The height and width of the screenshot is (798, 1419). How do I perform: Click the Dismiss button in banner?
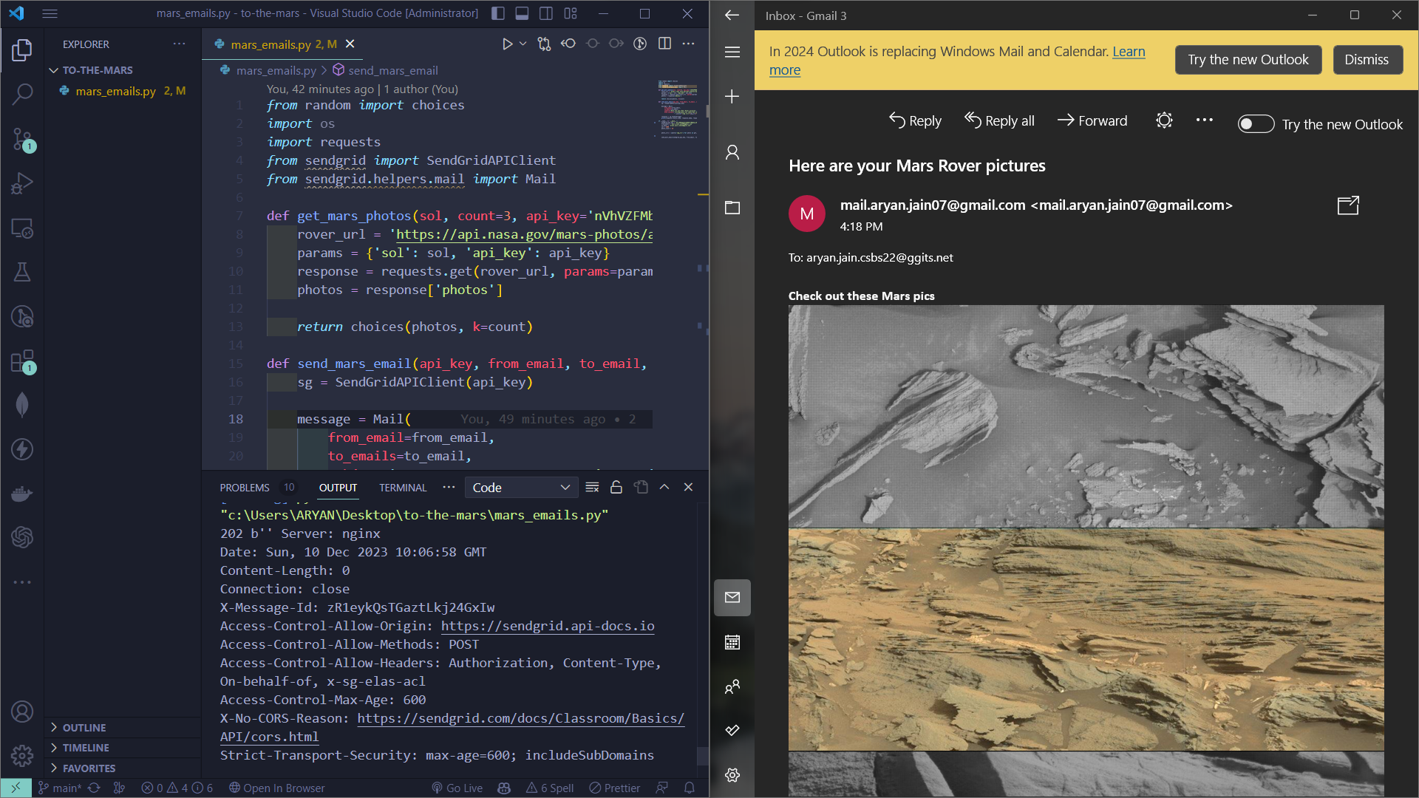(x=1366, y=60)
